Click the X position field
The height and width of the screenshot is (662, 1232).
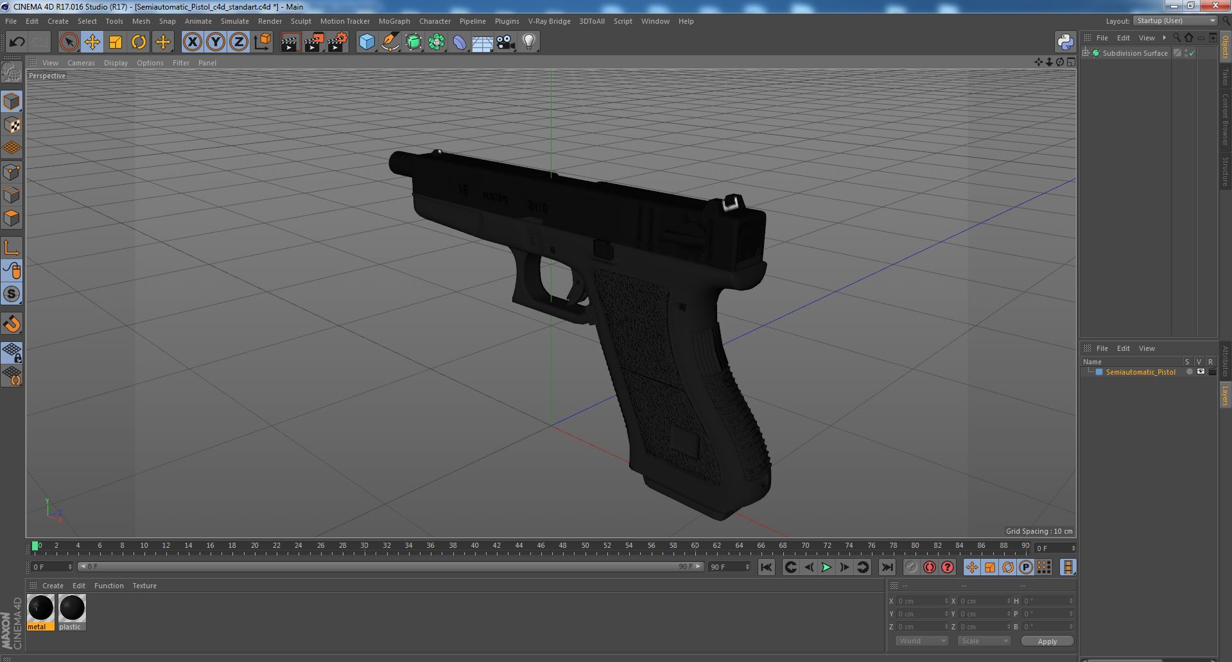tap(922, 601)
